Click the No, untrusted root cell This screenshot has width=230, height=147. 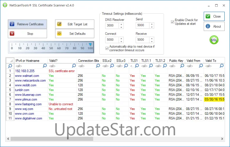[x=62, y=109]
